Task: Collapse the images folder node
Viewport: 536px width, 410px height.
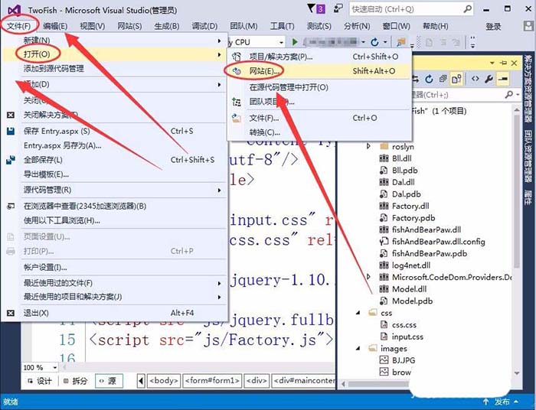Action: 358,348
